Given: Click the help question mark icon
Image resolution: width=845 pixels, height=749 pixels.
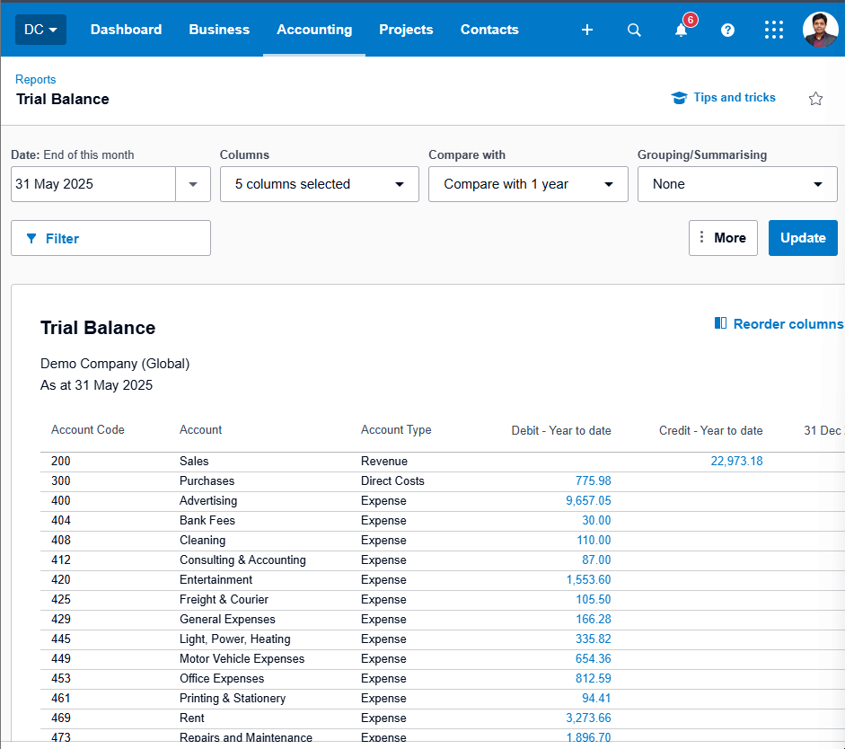Looking at the screenshot, I should pos(727,30).
